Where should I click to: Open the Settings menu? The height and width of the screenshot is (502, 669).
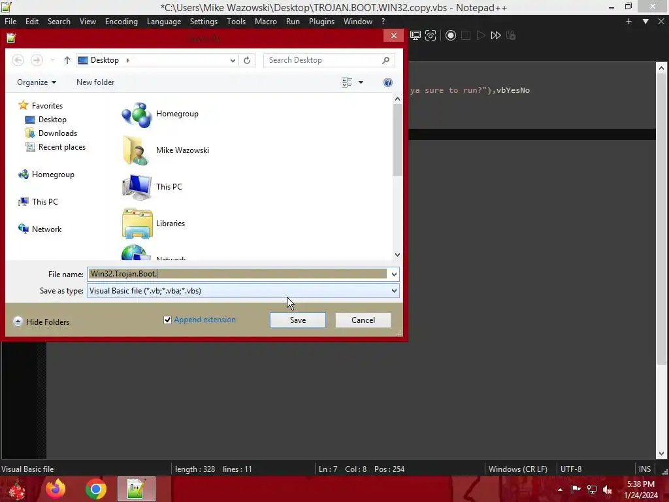pyautogui.click(x=204, y=22)
